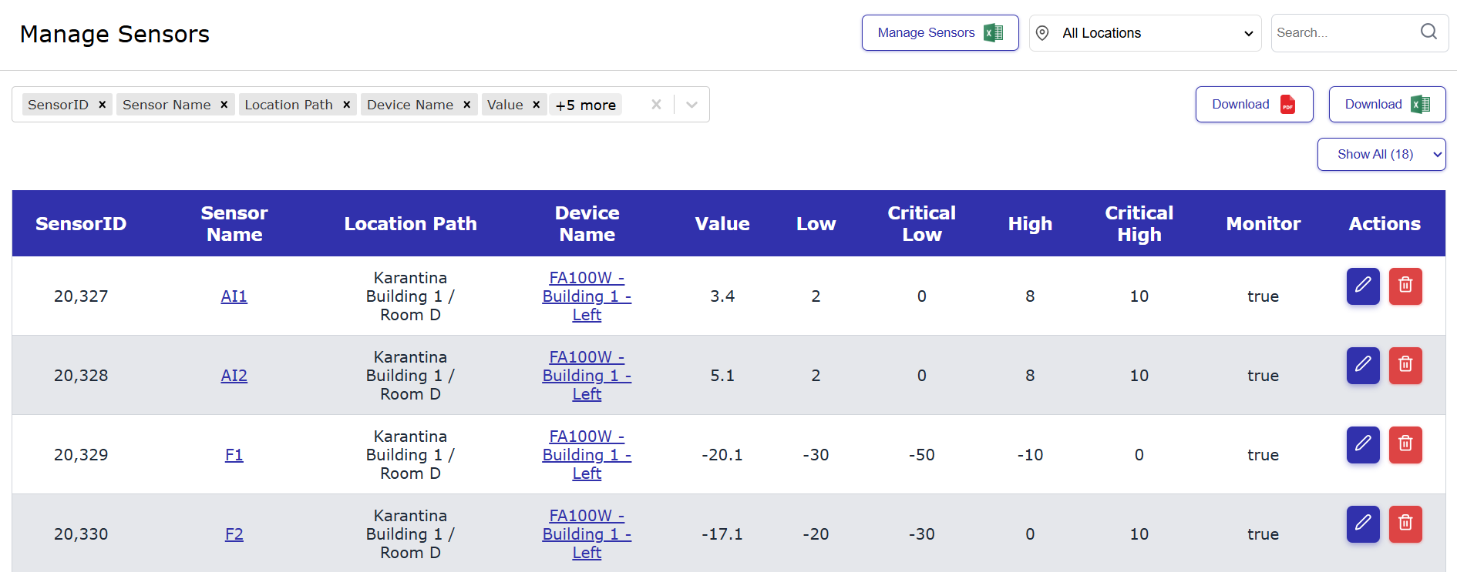1457x572 pixels.
Task: Edit sensor F1 with the pencil icon
Action: (1362, 444)
